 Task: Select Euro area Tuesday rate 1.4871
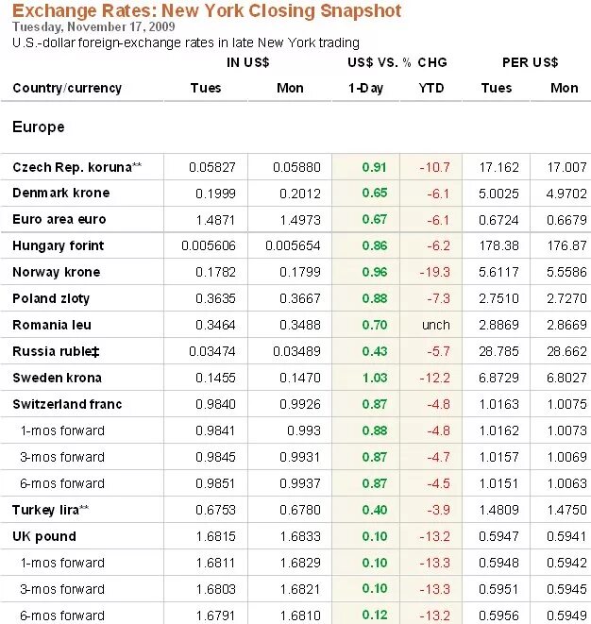coord(215,220)
